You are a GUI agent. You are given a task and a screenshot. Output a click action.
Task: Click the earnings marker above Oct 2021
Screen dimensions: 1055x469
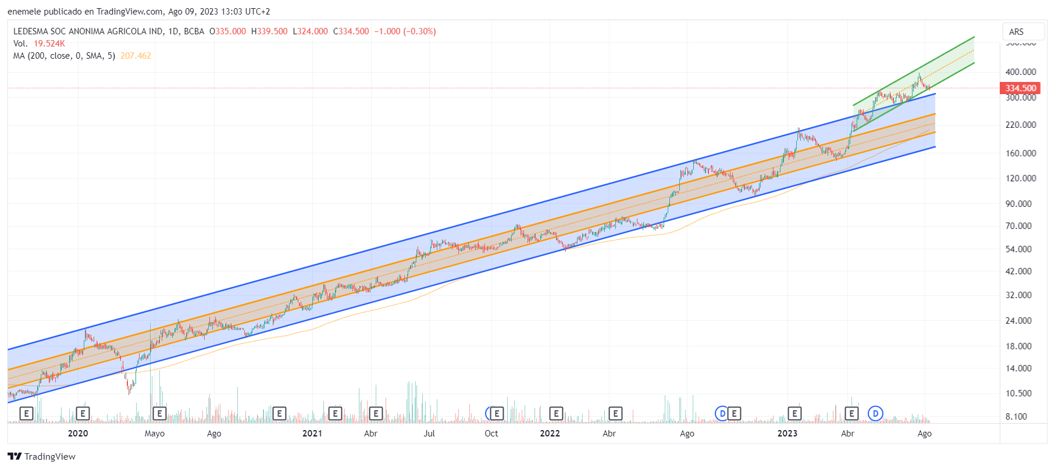tap(497, 413)
